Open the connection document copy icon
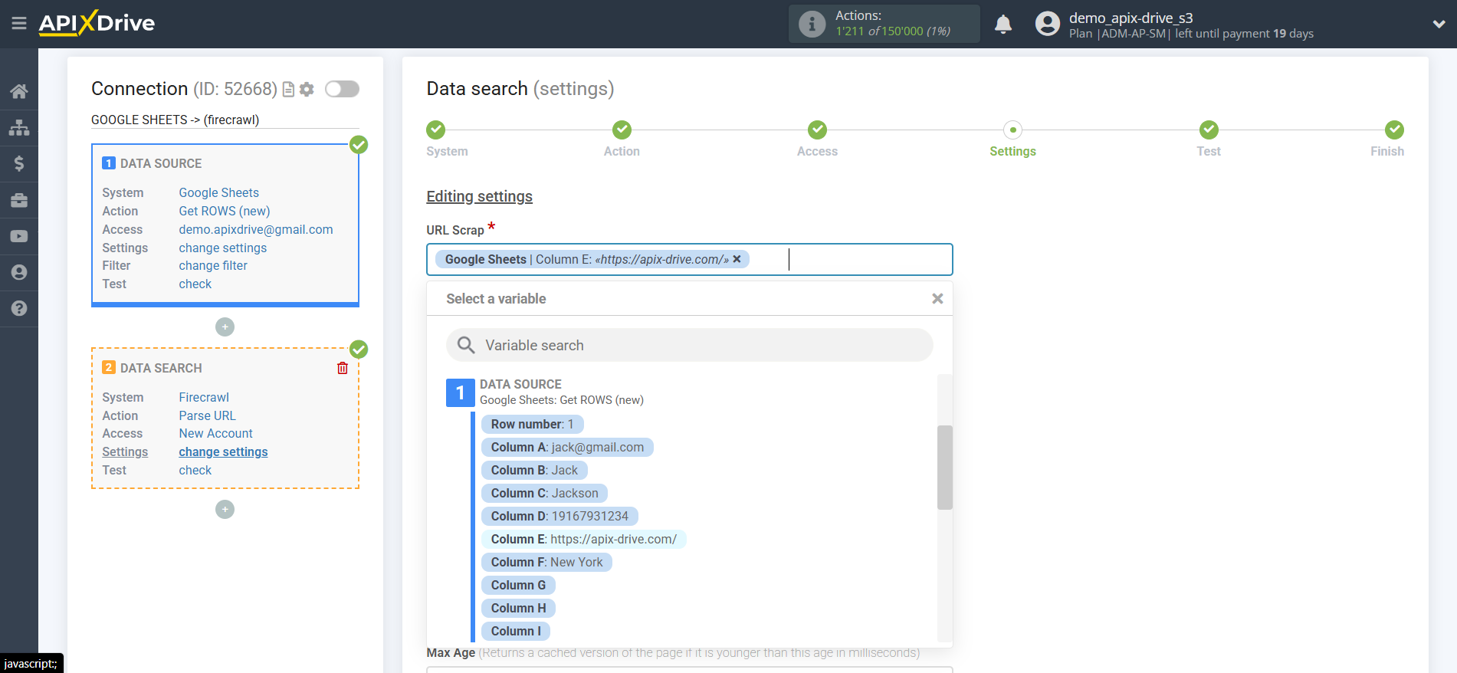Screen dimensions: 1457x673 (x=289, y=90)
